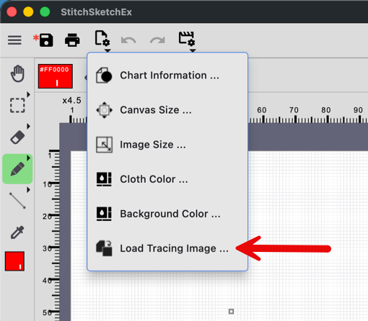Print the chart using the printer icon
The width and height of the screenshot is (368, 321).
pyautogui.click(x=72, y=40)
